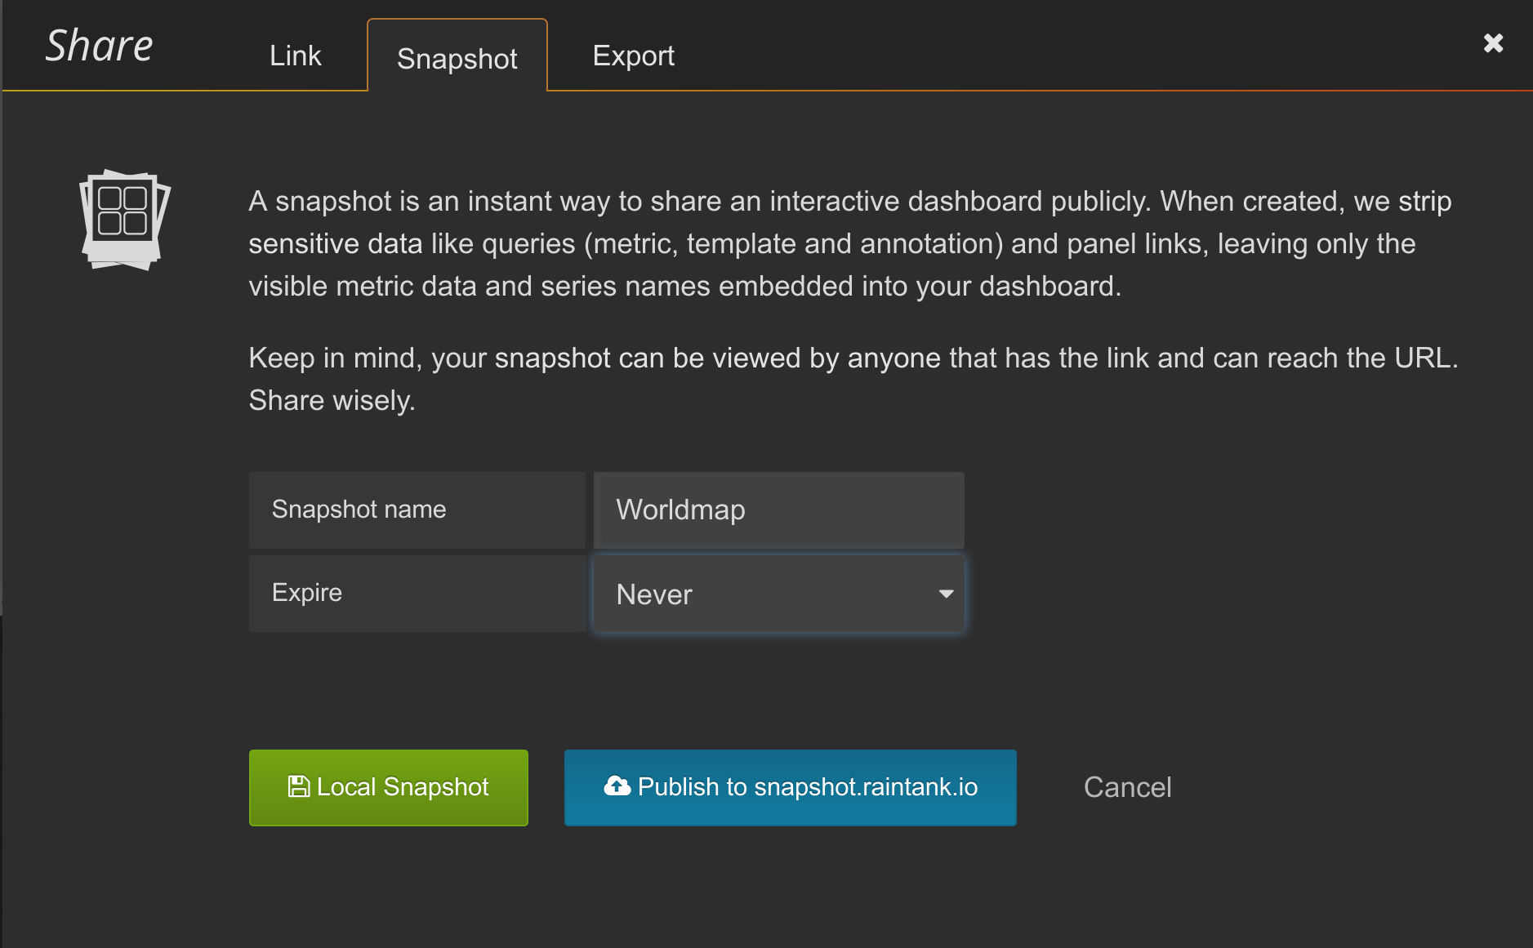Click the floppy disk icon on Local Snapshot
This screenshot has width=1533, height=948.
[298, 786]
